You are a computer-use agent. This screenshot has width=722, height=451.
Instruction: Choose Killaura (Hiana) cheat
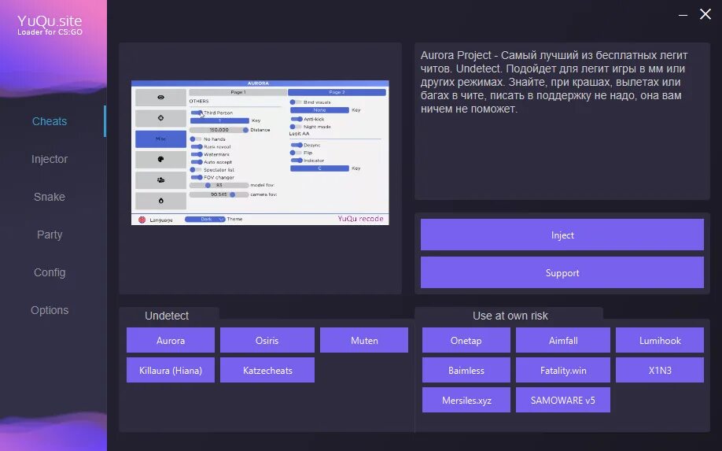171,371
